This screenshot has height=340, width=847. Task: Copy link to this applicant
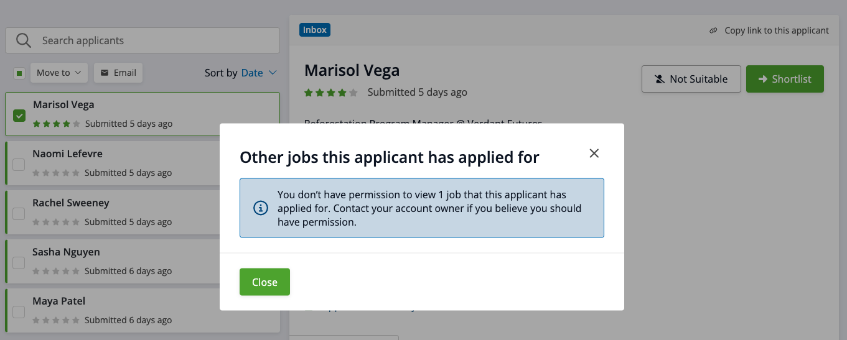pyautogui.click(x=776, y=30)
